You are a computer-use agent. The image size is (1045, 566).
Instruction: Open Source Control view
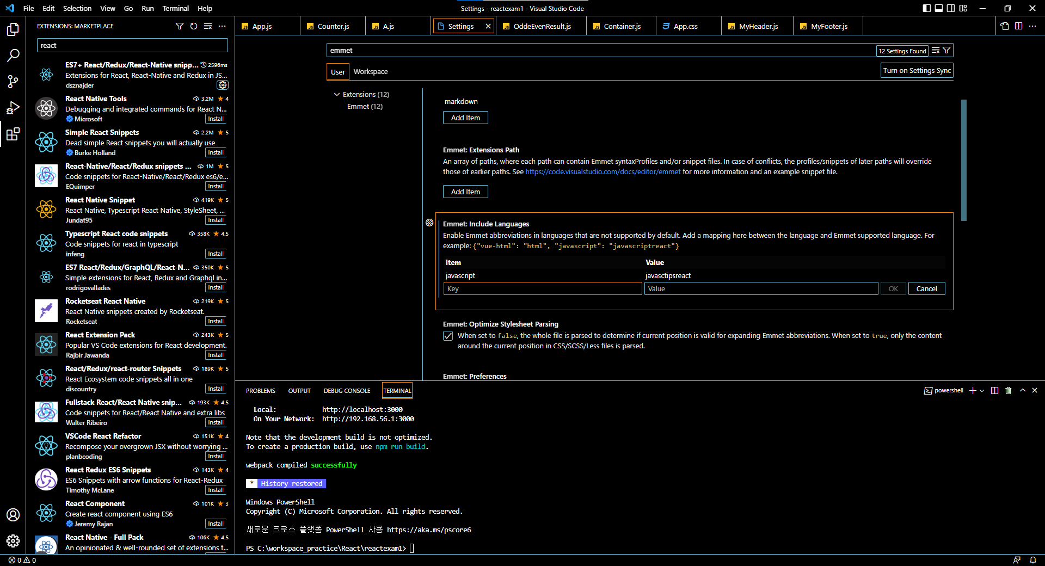pyautogui.click(x=13, y=82)
